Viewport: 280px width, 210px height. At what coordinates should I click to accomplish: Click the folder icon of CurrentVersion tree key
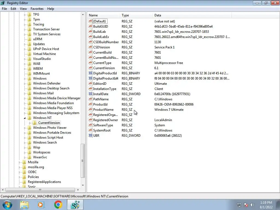pyautogui.click(x=35, y=123)
